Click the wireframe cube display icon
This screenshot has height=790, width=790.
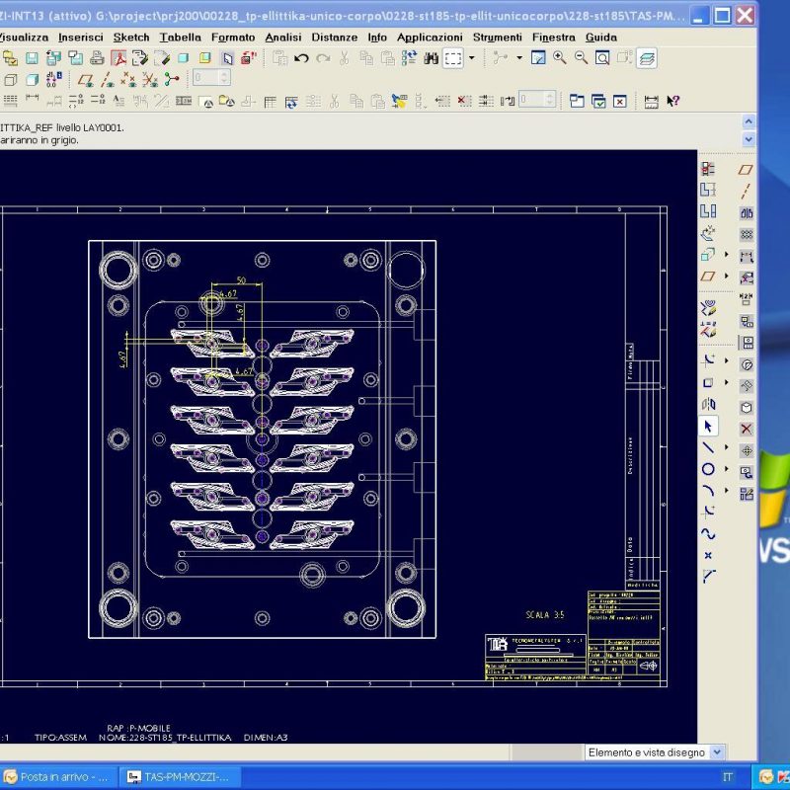click(11, 80)
